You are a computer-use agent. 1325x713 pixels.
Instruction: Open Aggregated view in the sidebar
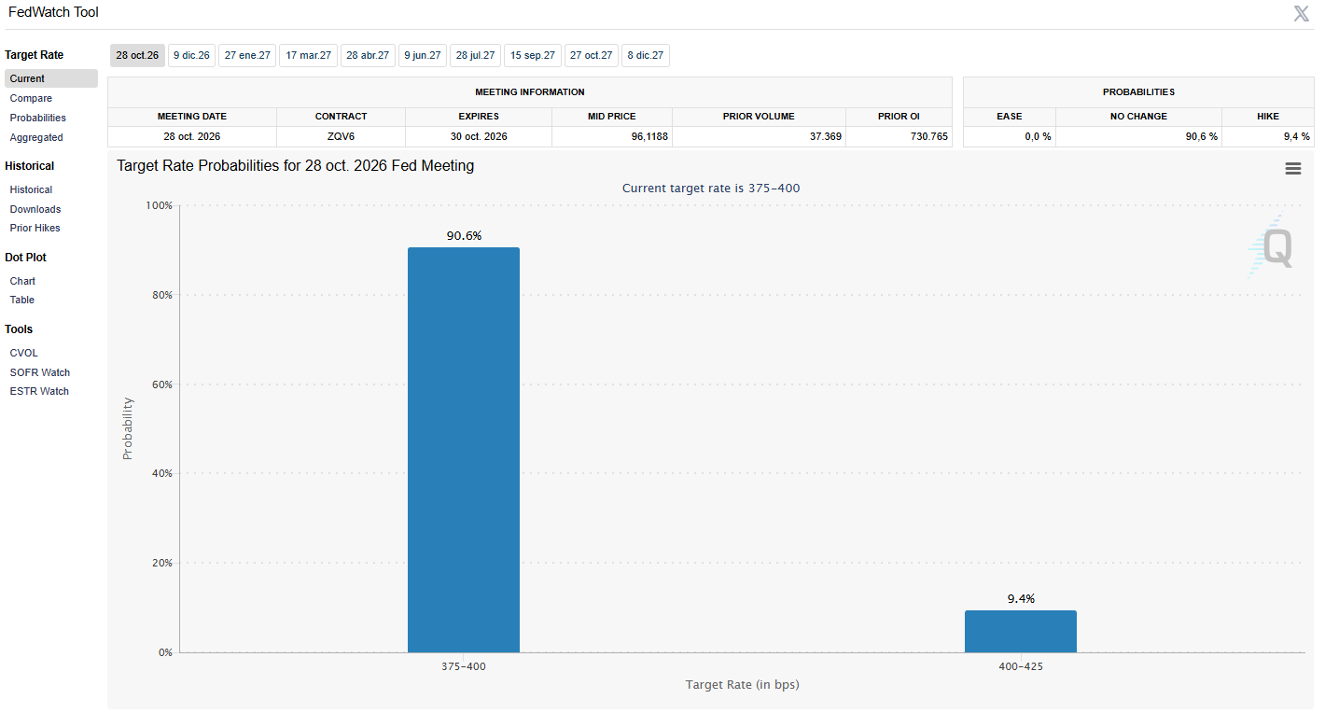[36, 137]
